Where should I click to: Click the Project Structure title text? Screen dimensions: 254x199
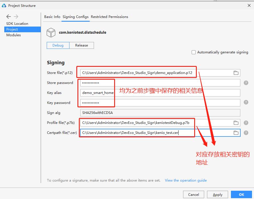tap(22, 5)
